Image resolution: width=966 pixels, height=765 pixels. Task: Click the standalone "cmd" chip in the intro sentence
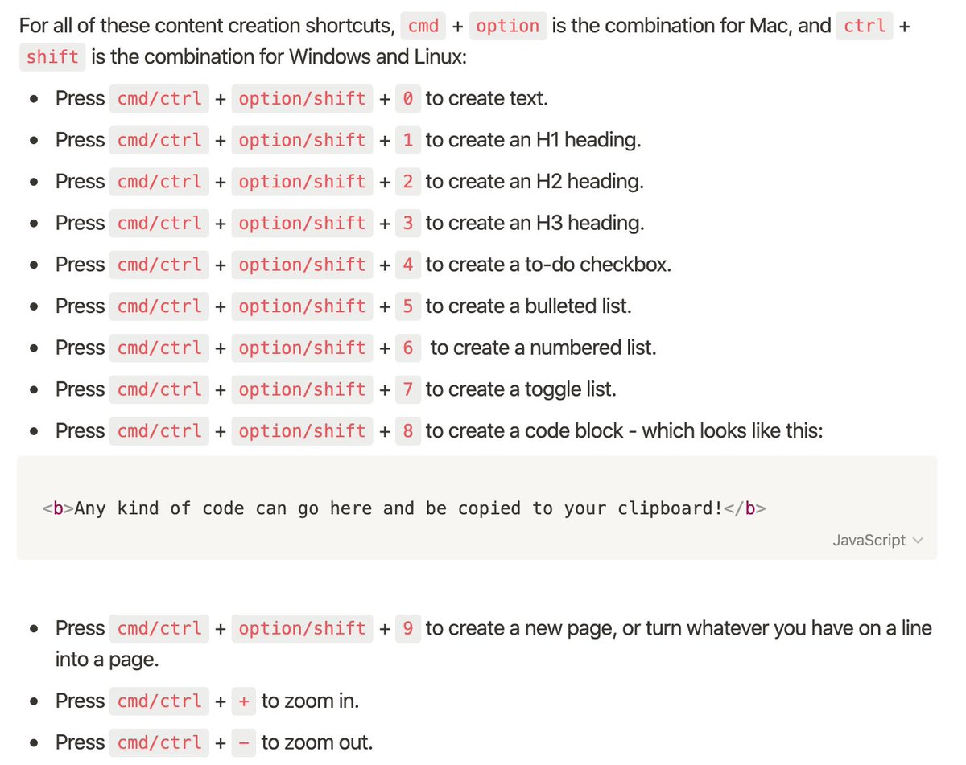click(423, 26)
